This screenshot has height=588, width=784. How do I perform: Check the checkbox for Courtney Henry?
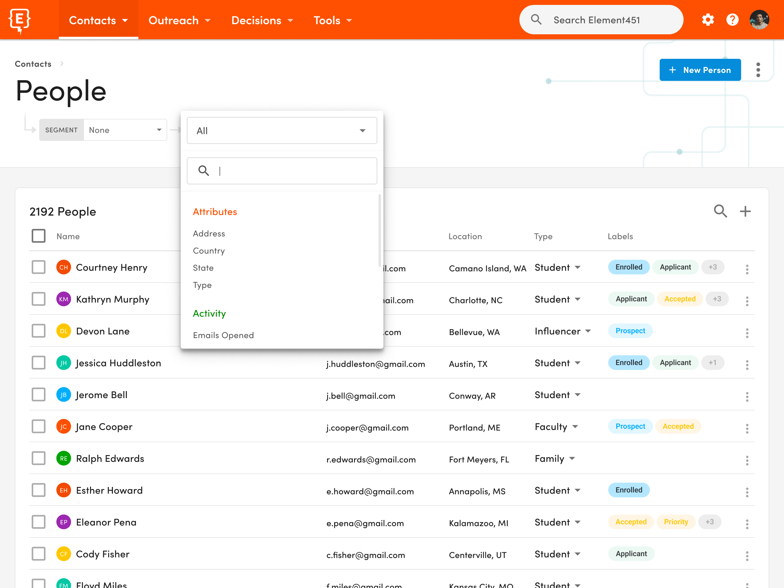click(x=38, y=267)
